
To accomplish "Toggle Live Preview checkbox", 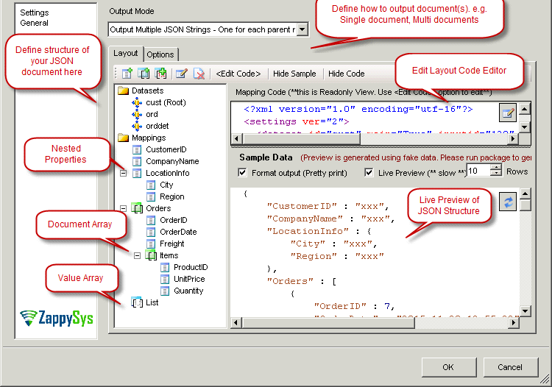I will (x=369, y=172).
